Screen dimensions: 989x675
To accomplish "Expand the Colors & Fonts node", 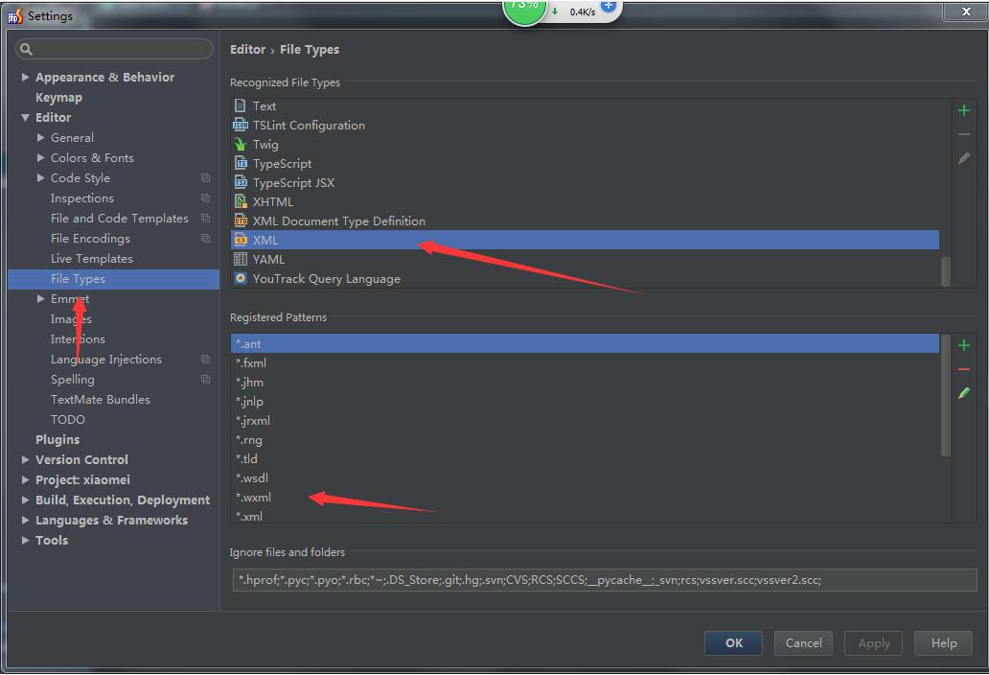I will click(x=40, y=157).
